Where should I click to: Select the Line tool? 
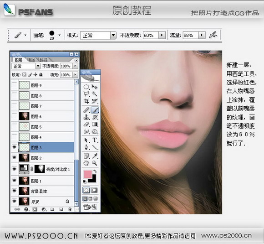click(95, 147)
